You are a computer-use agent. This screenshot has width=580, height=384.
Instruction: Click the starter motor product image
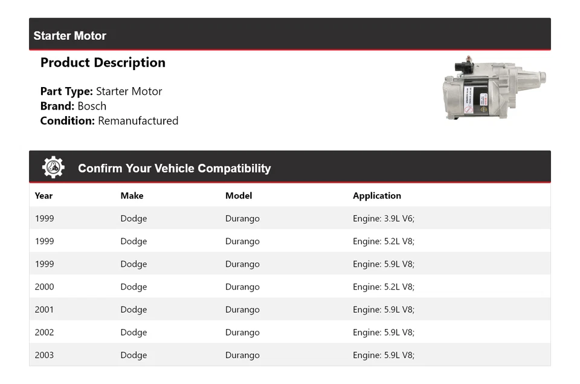click(494, 88)
